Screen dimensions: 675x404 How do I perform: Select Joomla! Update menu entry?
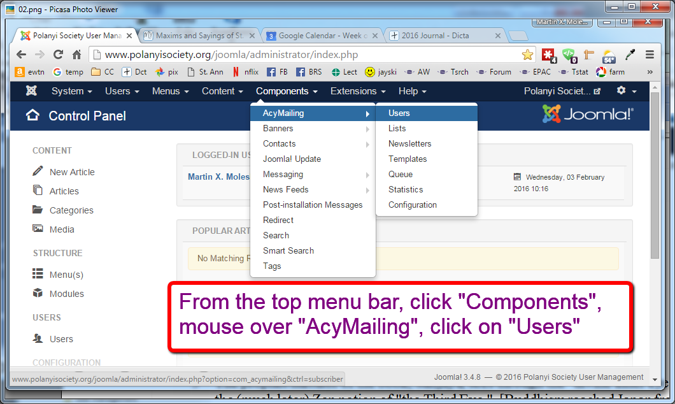tap(292, 159)
